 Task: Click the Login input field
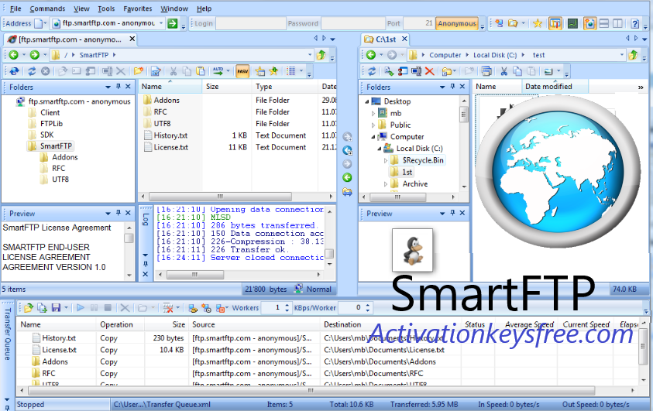pos(251,23)
